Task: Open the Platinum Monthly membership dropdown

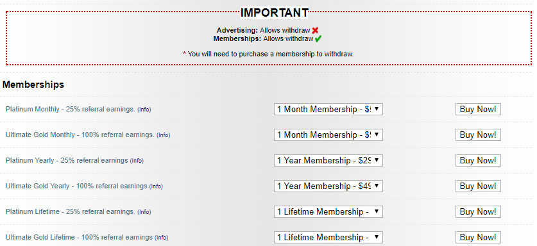Action: (x=328, y=110)
